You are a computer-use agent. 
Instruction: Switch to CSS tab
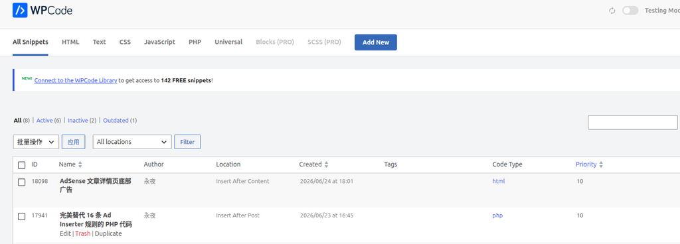click(x=125, y=42)
